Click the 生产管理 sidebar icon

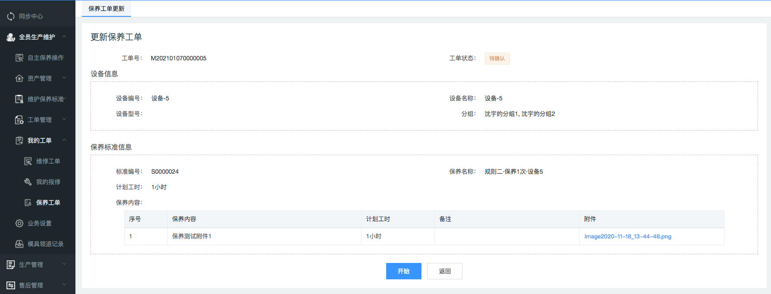click(11, 265)
